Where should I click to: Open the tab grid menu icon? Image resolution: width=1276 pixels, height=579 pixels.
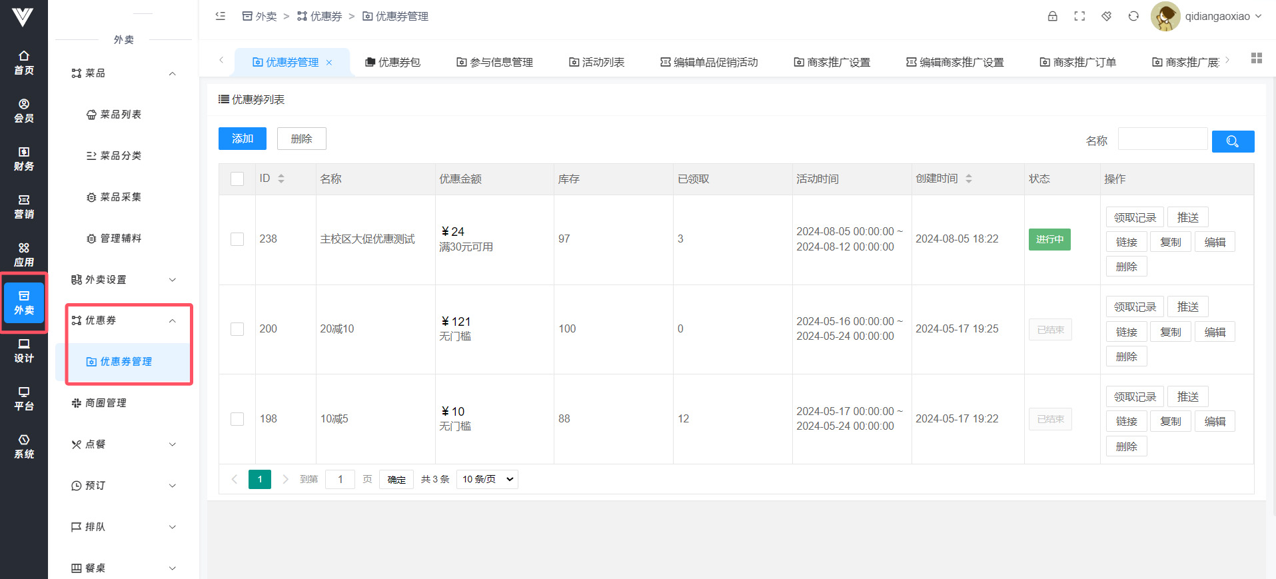(x=1256, y=59)
